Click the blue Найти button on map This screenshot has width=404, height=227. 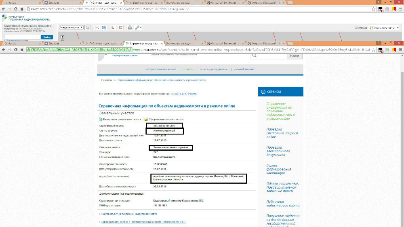[47, 37]
